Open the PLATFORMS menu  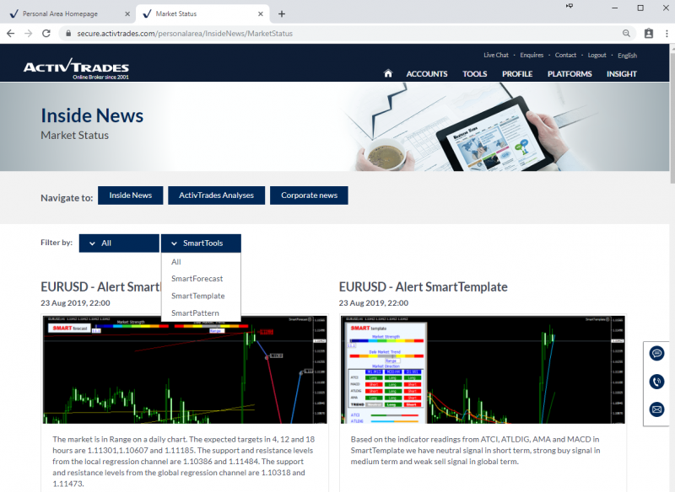point(570,74)
